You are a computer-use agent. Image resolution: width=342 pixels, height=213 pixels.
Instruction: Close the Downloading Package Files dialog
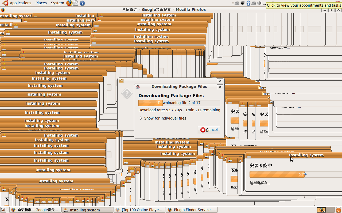pyautogui.click(x=220, y=87)
